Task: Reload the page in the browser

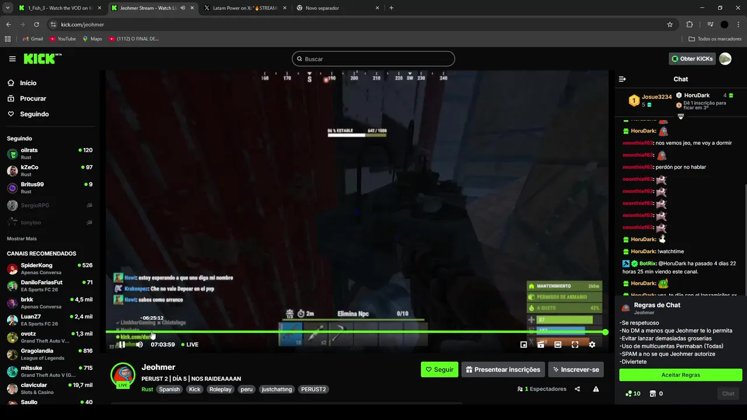Action: 36,24
